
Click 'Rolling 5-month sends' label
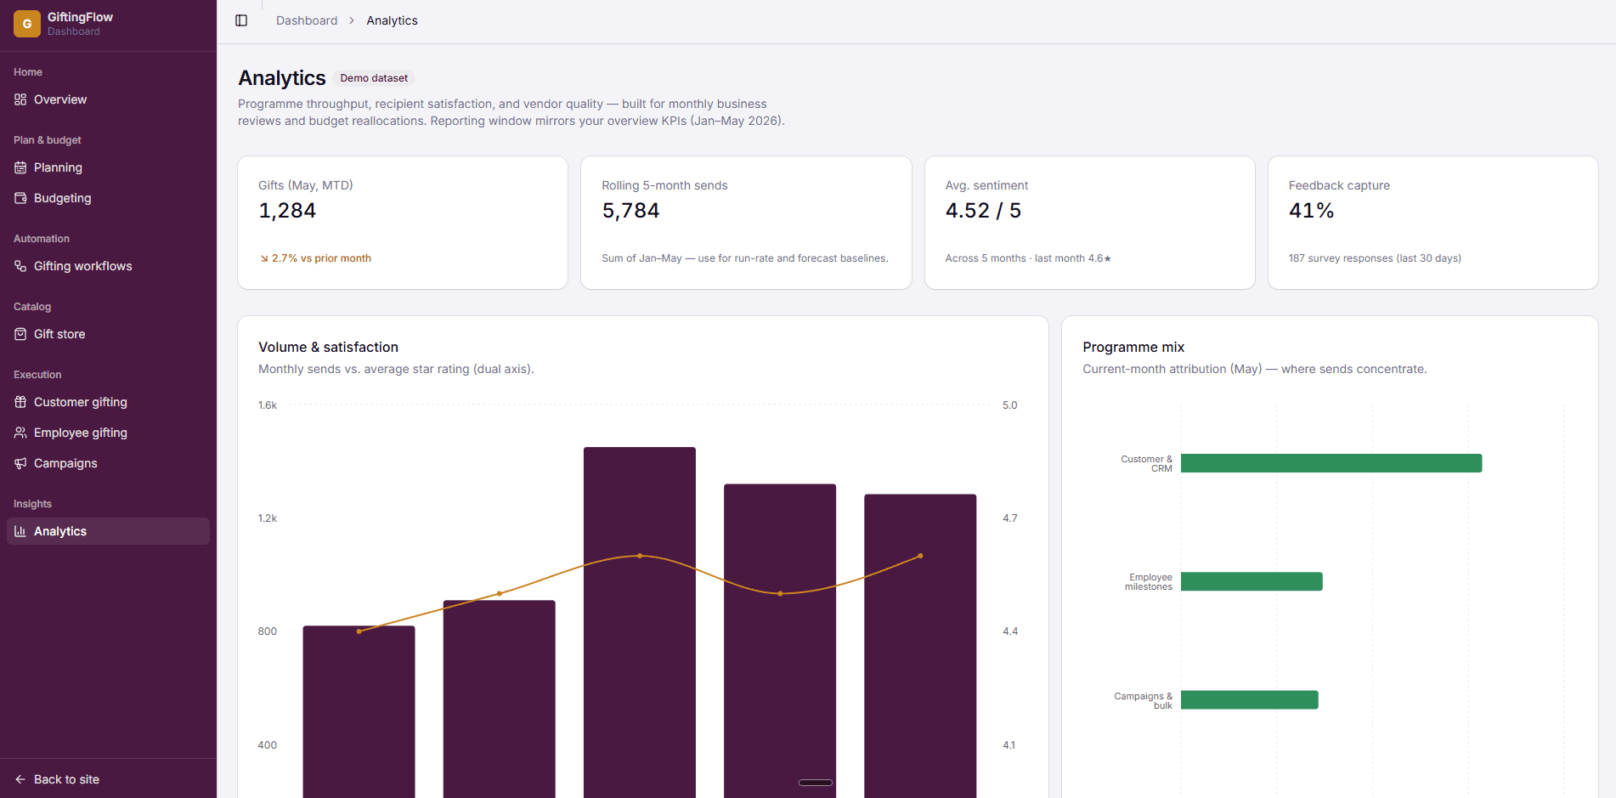point(664,185)
